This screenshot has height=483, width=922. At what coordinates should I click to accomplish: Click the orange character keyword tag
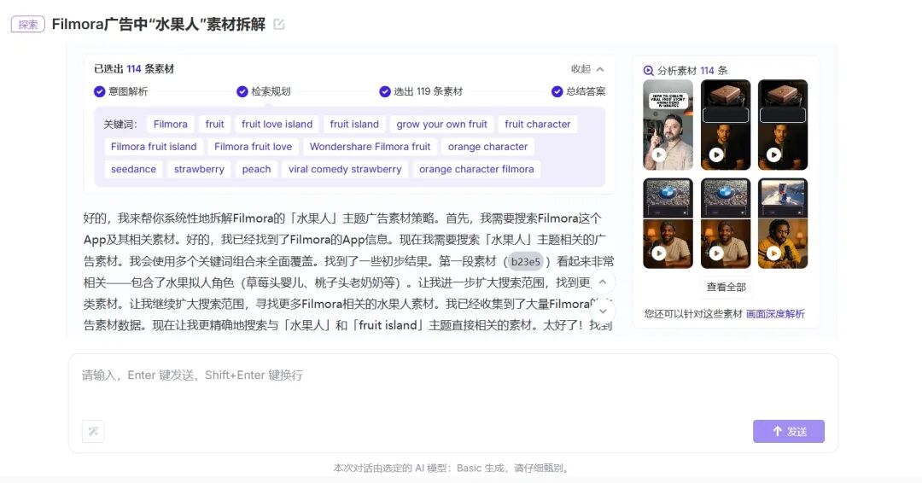click(x=487, y=146)
